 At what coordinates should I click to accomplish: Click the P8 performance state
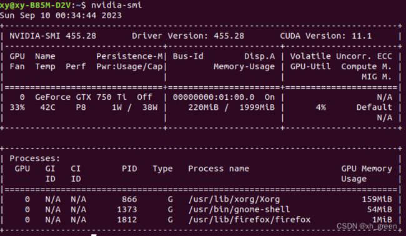pyautogui.click(x=81, y=107)
